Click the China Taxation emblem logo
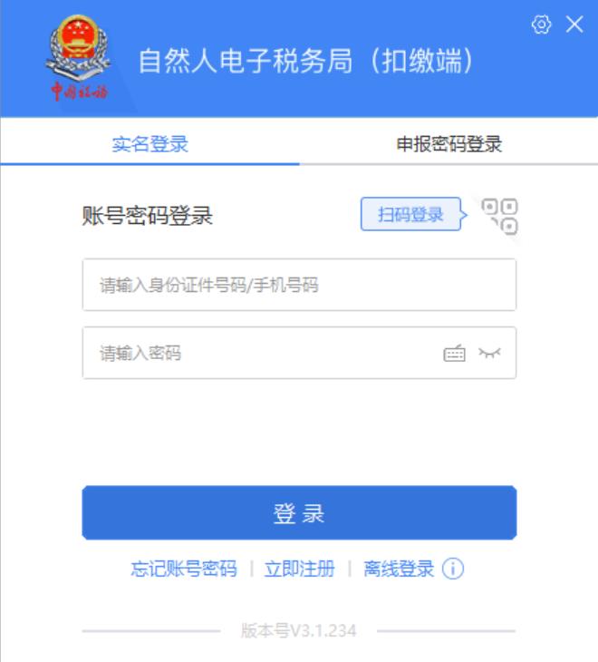The width and height of the screenshot is (598, 662). point(79,58)
